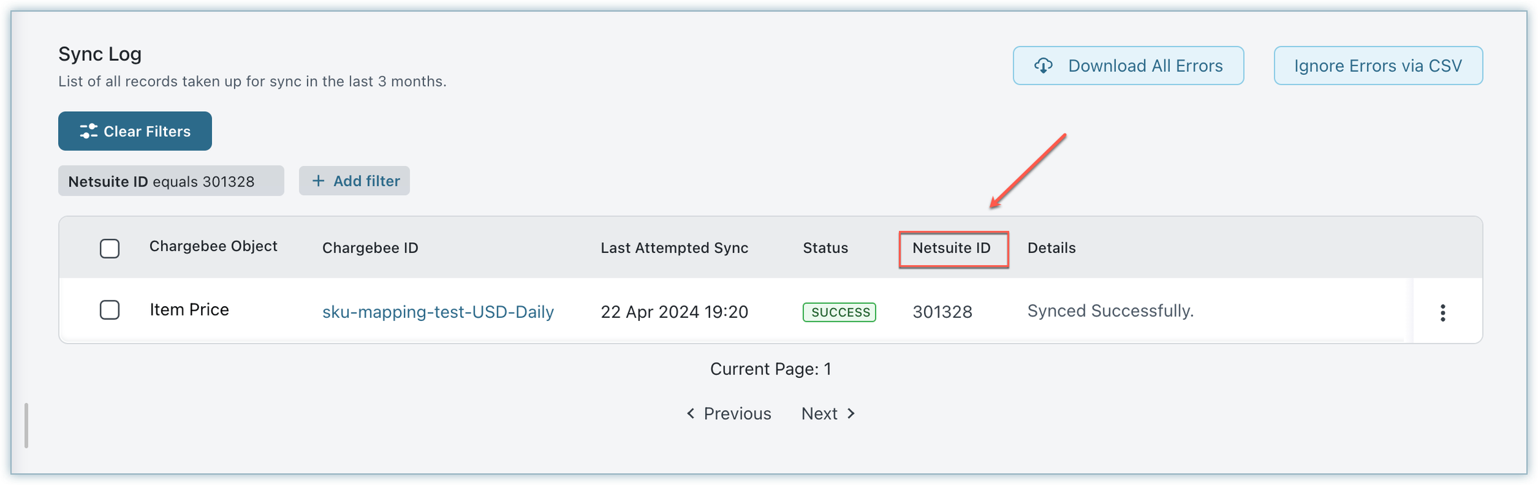Open the three-dot row actions menu
The width and height of the screenshot is (1538, 485).
coord(1442,313)
